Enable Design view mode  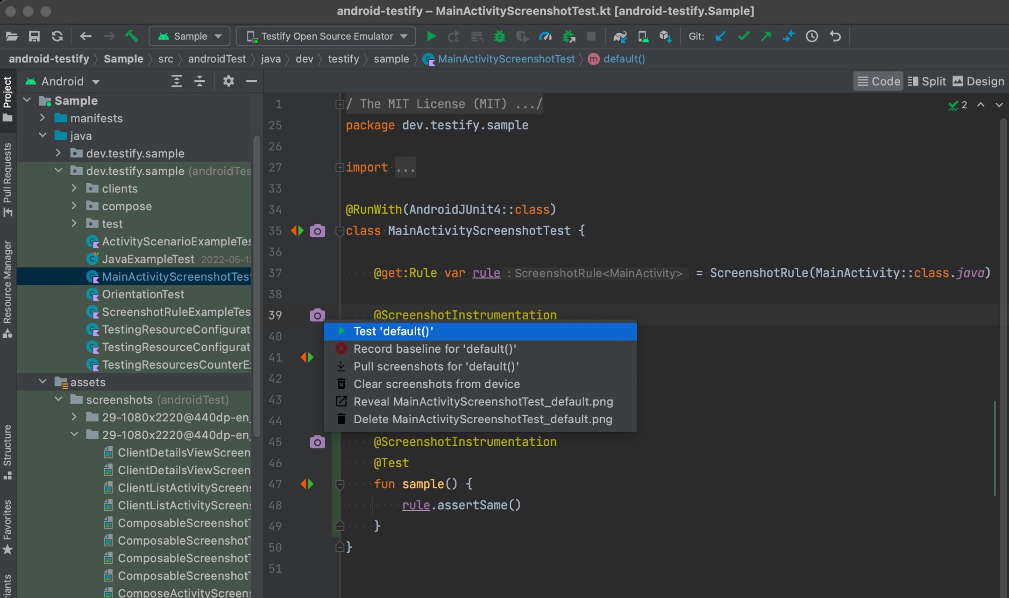click(x=978, y=81)
